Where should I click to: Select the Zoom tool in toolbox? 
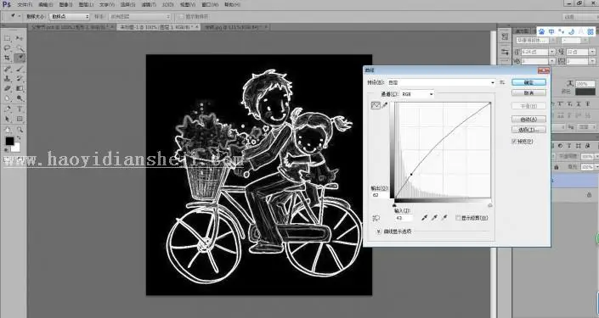point(20,129)
